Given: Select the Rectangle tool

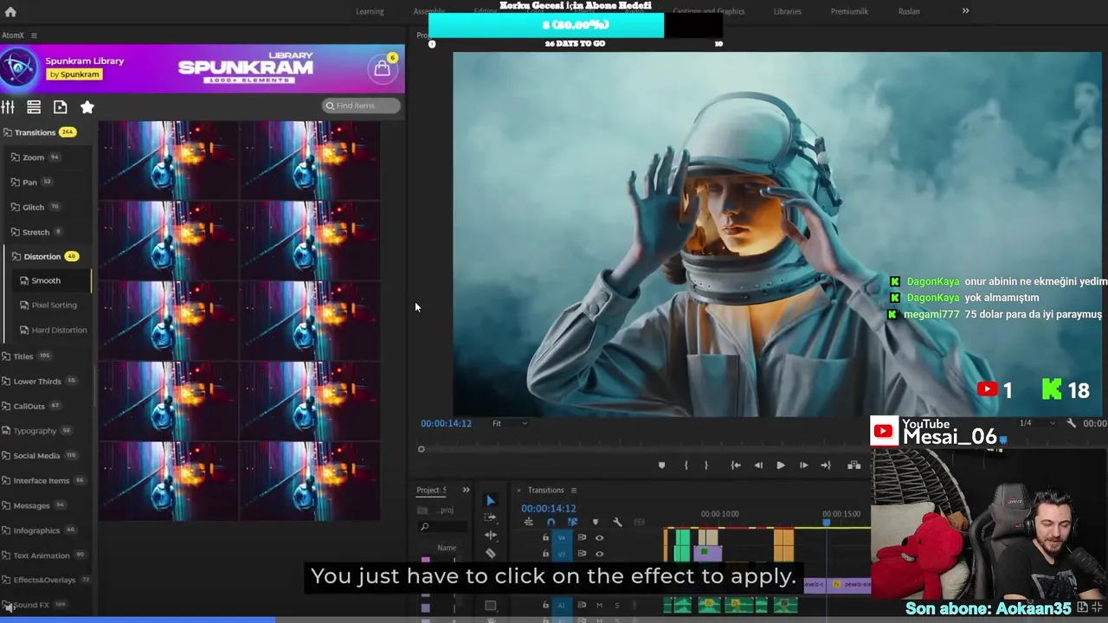Looking at the screenshot, I should pyautogui.click(x=491, y=606).
